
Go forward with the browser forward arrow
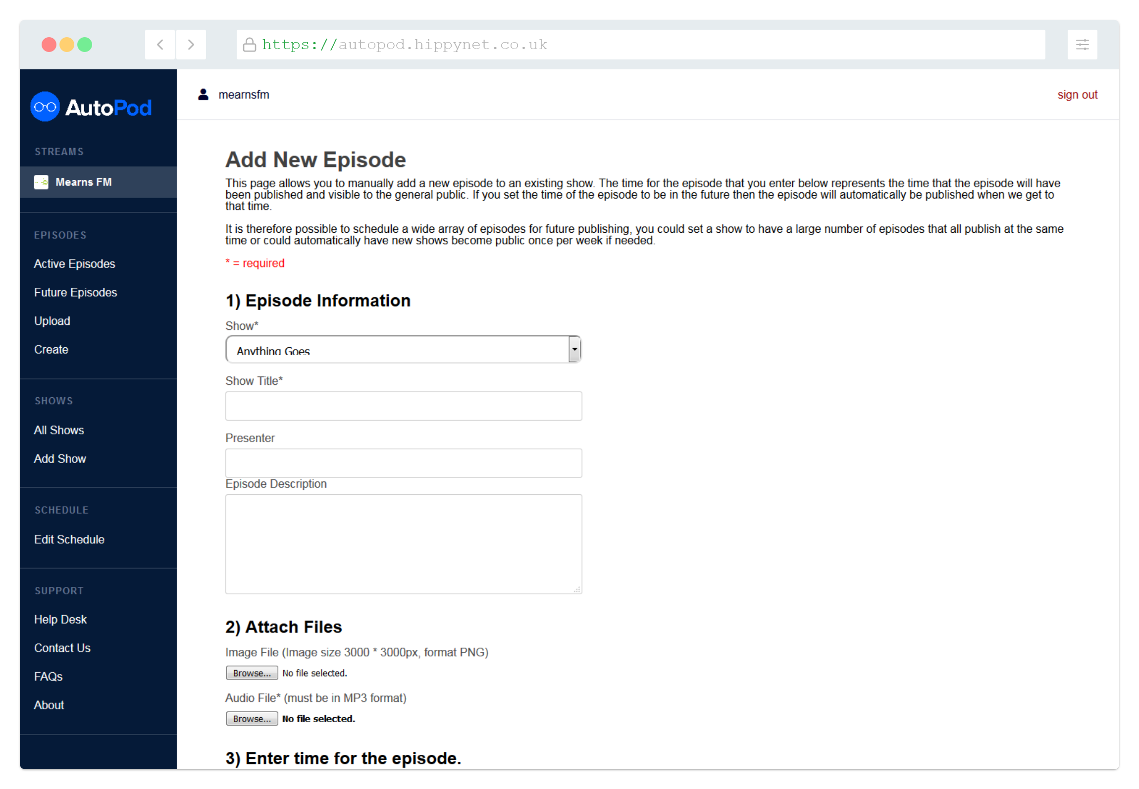(x=191, y=45)
